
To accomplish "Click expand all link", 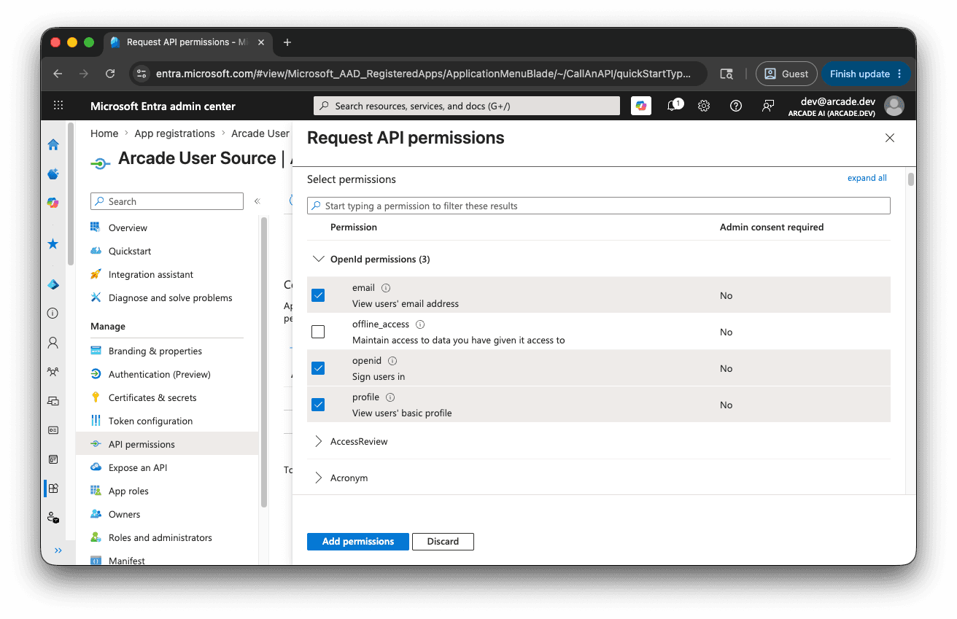I will click(x=867, y=178).
